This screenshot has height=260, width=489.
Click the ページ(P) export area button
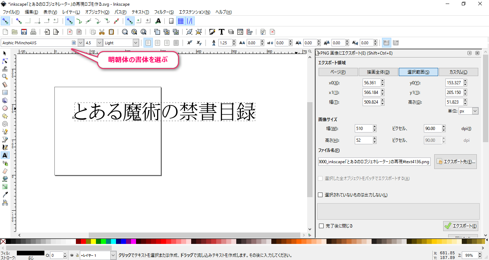coord(338,72)
